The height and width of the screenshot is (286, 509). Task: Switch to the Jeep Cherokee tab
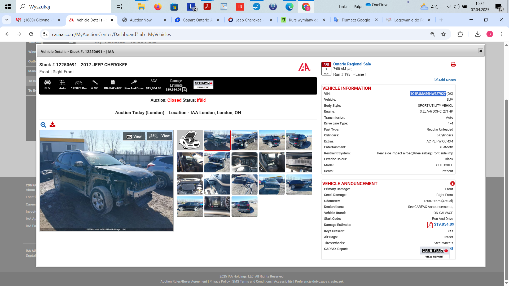coord(250,20)
